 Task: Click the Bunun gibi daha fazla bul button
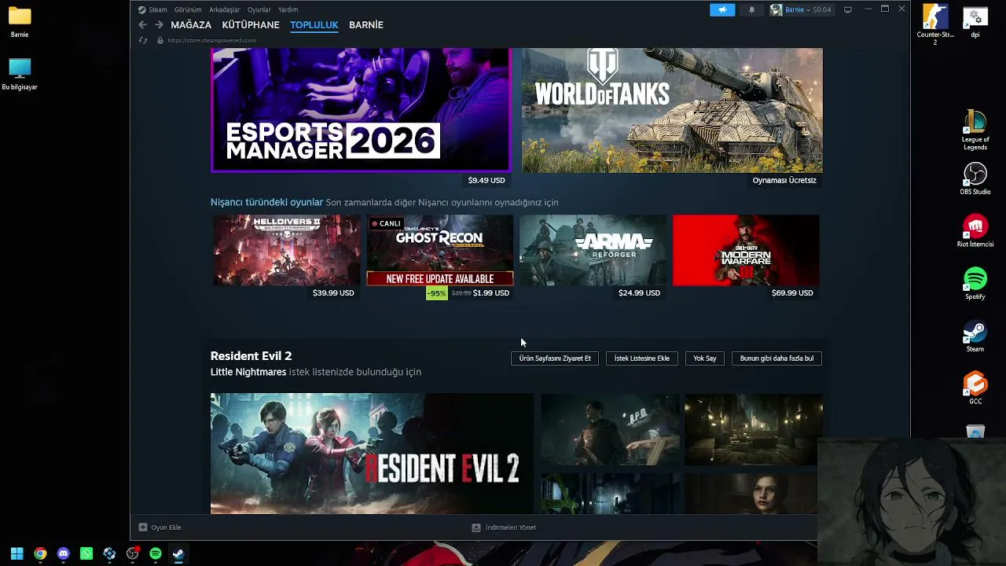click(777, 358)
